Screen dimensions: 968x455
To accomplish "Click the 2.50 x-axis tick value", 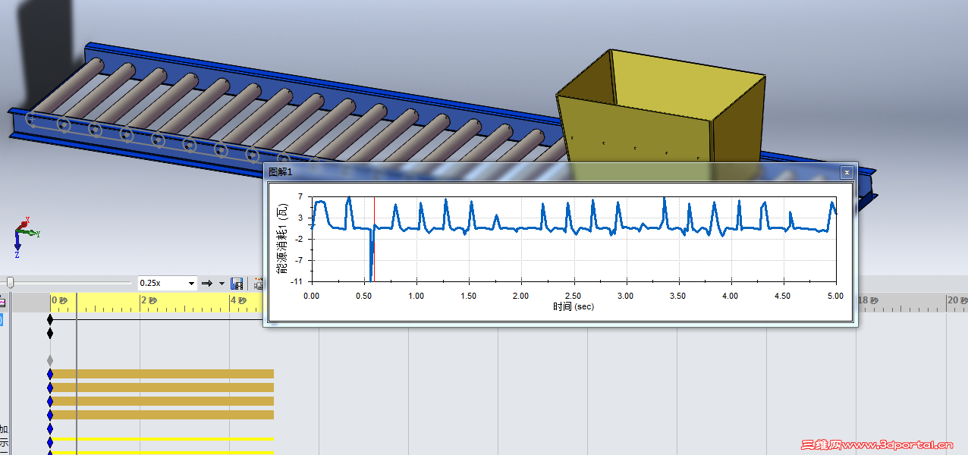I will click(573, 296).
